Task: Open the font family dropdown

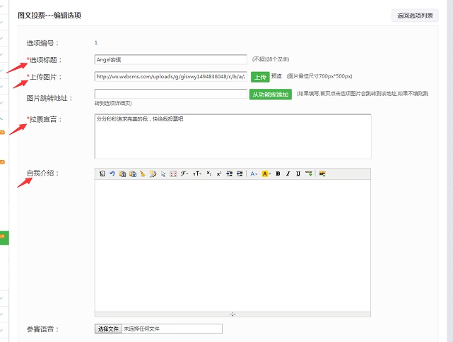Action: point(184,173)
